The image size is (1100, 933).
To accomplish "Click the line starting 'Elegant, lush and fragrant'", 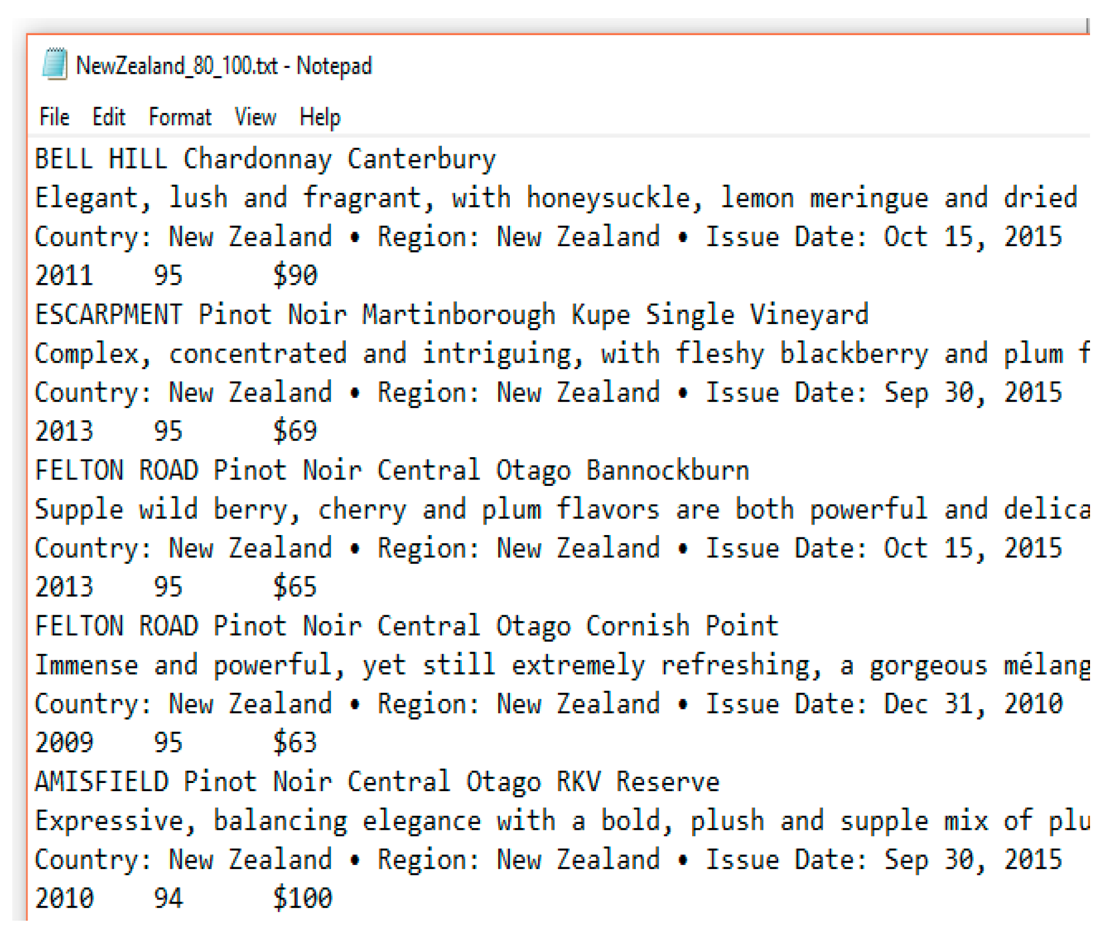I will click(556, 198).
